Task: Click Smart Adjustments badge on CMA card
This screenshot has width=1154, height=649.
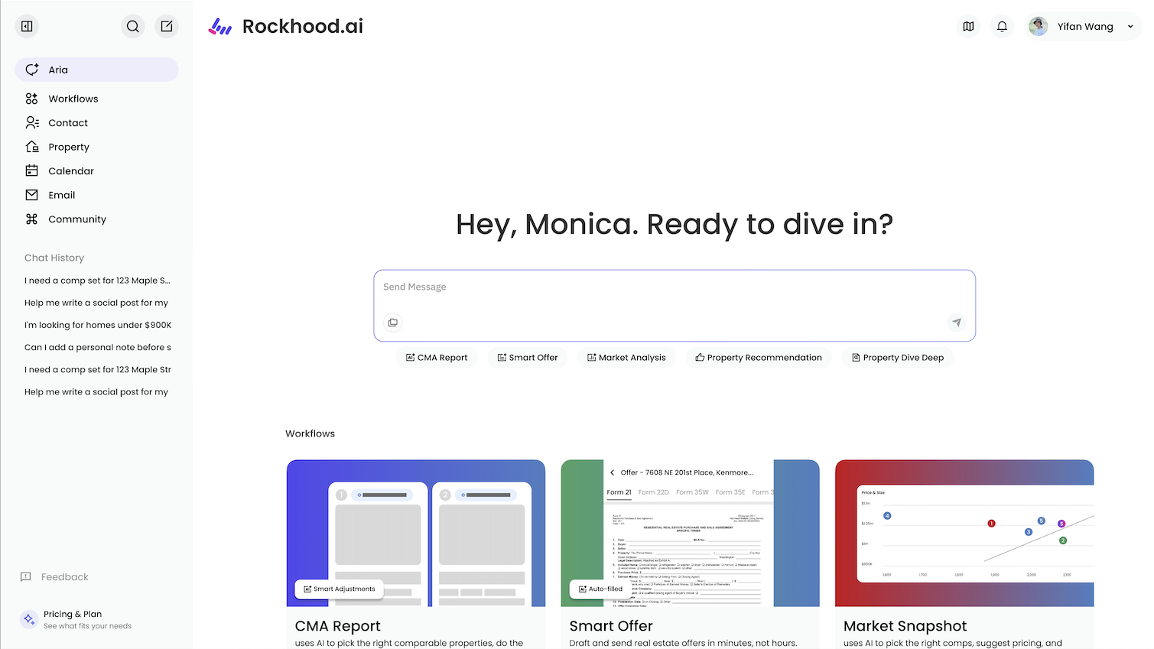Action: point(340,589)
